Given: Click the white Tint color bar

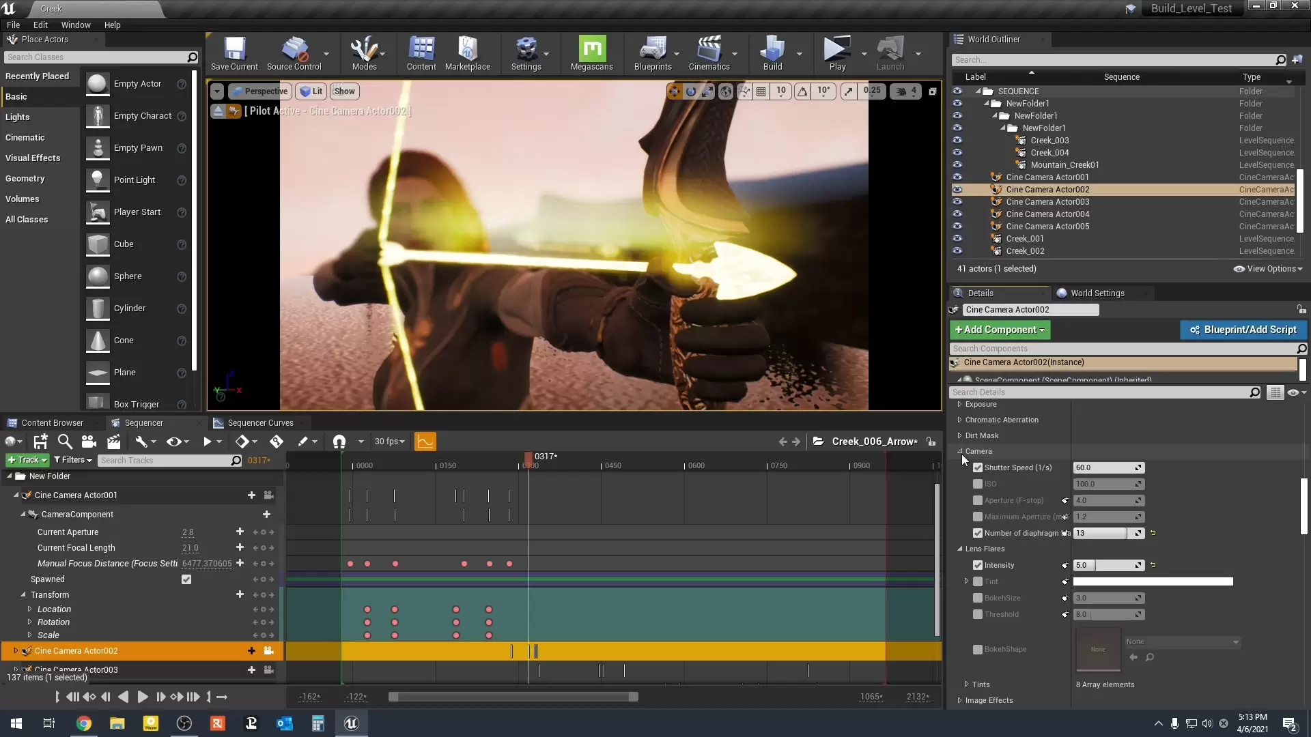Looking at the screenshot, I should pyautogui.click(x=1153, y=581).
